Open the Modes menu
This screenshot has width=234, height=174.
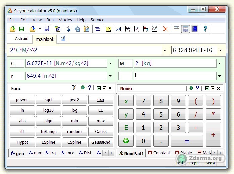coord(65,20)
